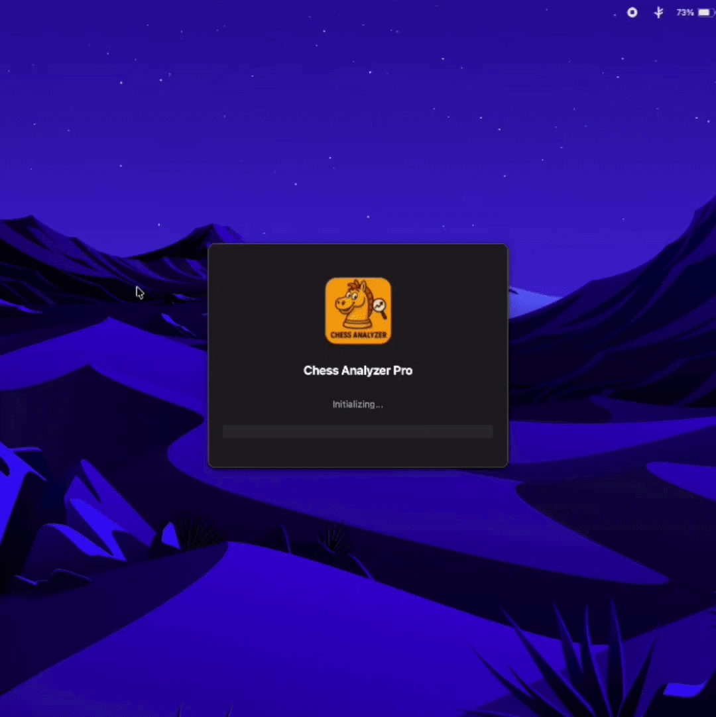Click the splash screen loading progress bar
The height and width of the screenshot is (717, 716).
(358, 431)
